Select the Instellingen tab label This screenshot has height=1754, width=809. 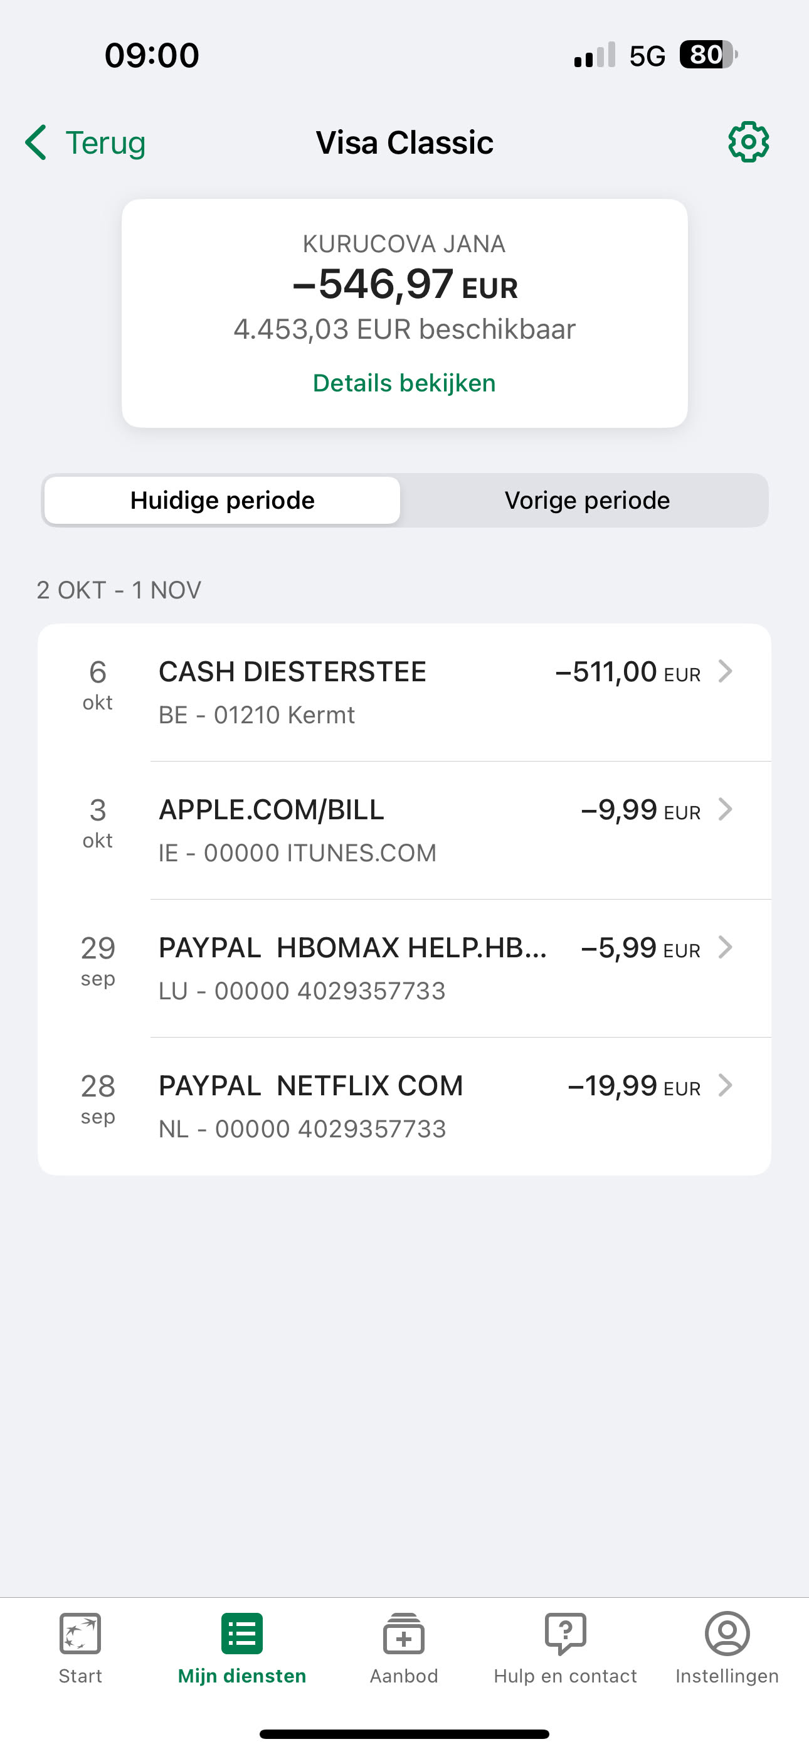point(727,1676)
